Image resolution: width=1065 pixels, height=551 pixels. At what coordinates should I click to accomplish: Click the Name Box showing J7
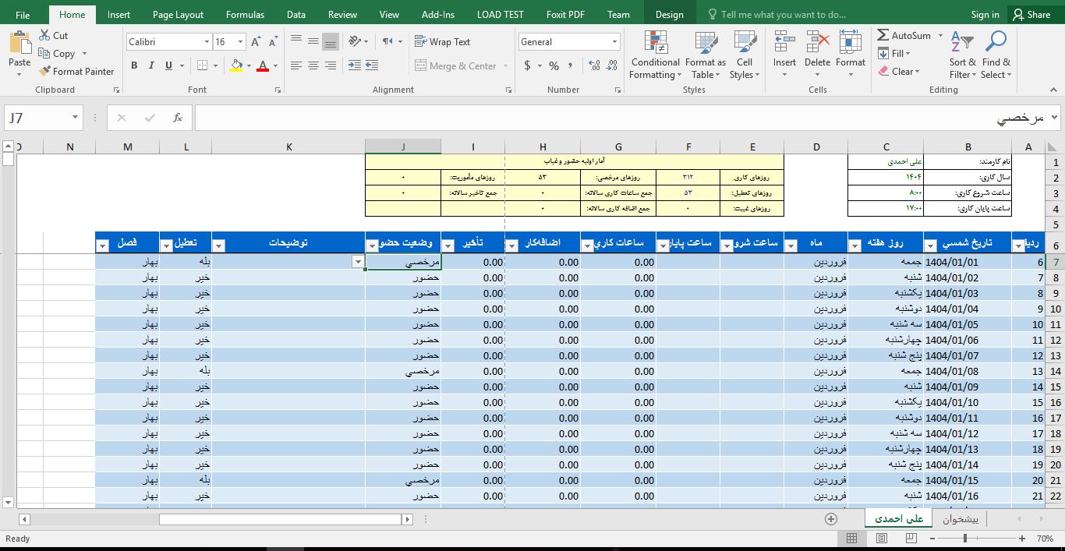click(43, 118)
